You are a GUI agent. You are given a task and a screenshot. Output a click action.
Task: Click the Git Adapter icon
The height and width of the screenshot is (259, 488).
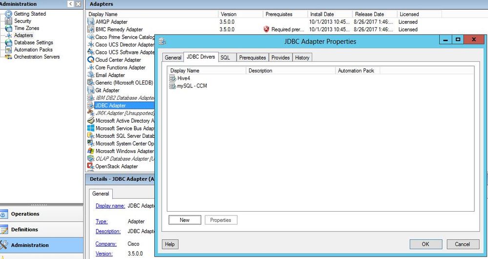(x=90, y=90)
